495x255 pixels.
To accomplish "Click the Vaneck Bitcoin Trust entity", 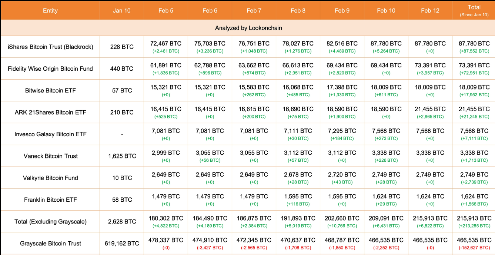I will pyautogui.click(x=50, y=156).
